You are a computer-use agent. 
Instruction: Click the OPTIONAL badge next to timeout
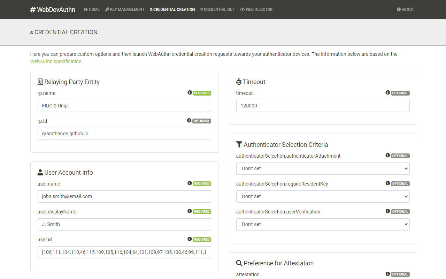[x=400, y=93]
